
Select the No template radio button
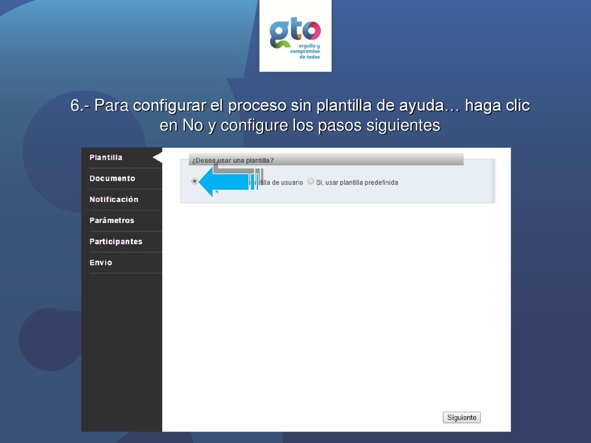194,181
